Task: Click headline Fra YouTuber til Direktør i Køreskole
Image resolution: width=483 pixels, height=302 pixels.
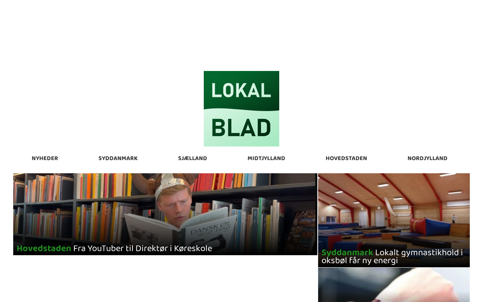Action: tap(143, 248)
